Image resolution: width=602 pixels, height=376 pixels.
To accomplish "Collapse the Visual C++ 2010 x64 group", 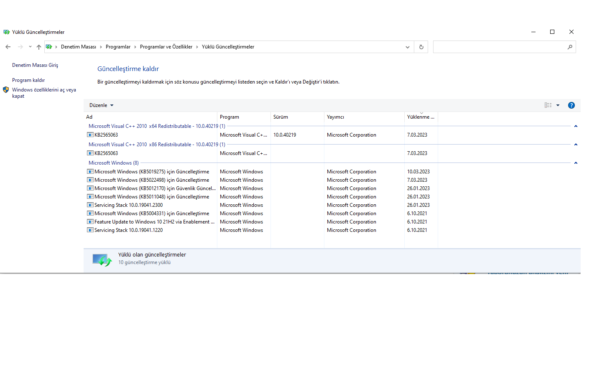I will [x=576, y=126].
